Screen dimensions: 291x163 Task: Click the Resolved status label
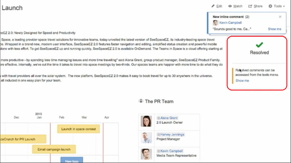click(259, 53)
